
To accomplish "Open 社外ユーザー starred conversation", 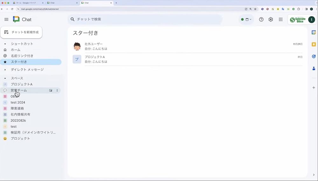I will point(188,46).
